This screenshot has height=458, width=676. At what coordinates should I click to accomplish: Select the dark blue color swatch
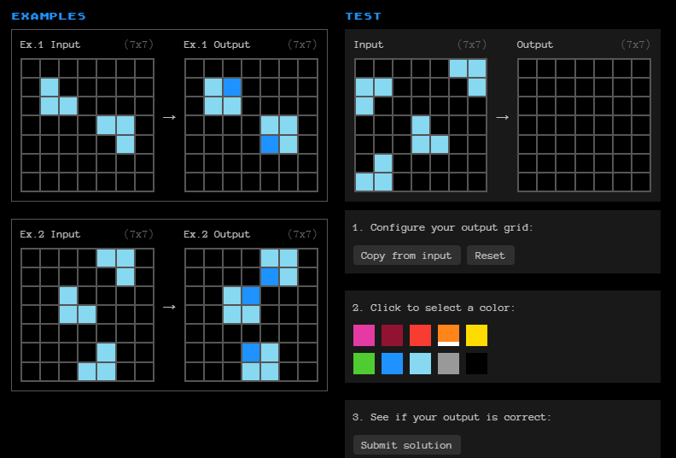pos(392,363)
